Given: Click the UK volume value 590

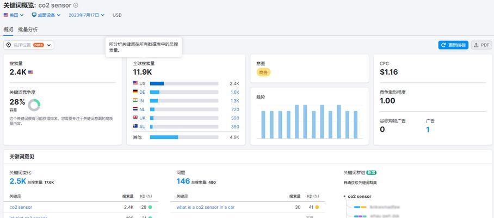Looking at the screenshot, I should point(236,118).
